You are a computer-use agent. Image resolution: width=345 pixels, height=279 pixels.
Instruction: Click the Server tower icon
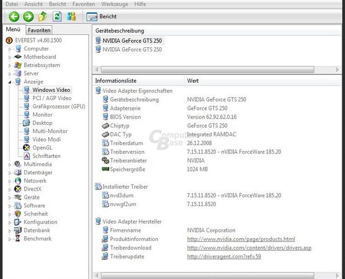click(x=18, y=73)
